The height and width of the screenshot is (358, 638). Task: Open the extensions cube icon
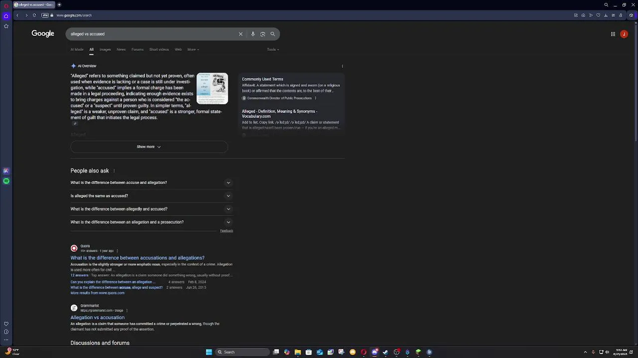tap(631, 15)
